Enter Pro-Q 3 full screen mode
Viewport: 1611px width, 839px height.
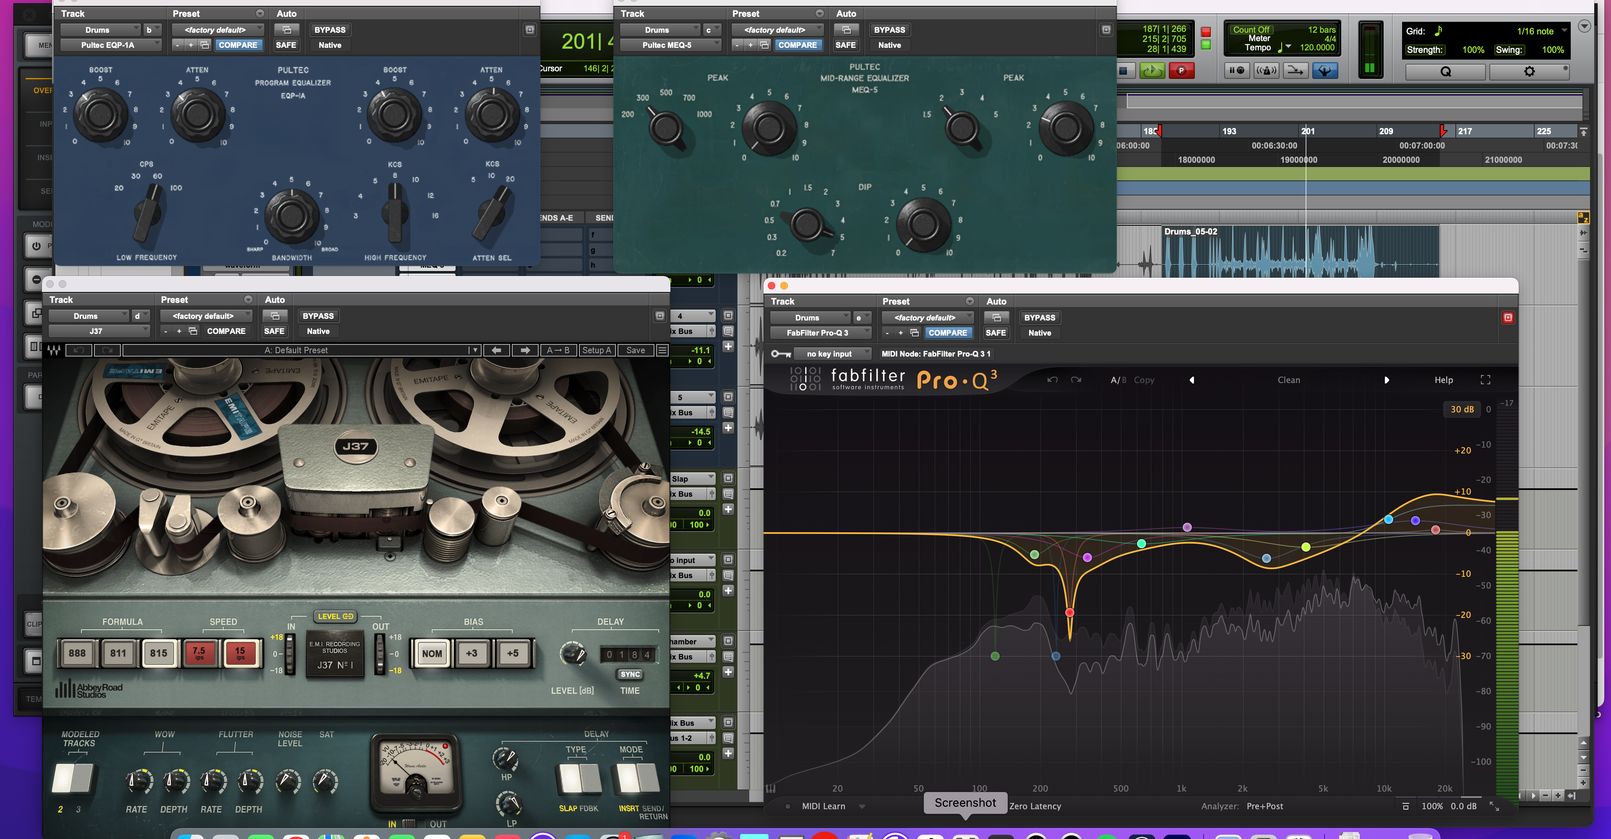(x=1485, y=380)
